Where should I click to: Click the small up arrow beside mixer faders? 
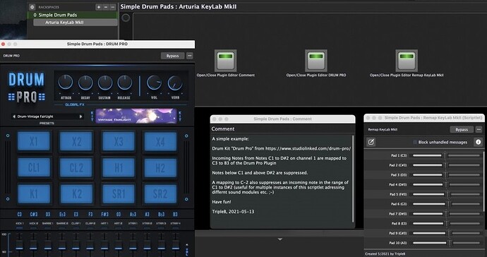[187, 245]
